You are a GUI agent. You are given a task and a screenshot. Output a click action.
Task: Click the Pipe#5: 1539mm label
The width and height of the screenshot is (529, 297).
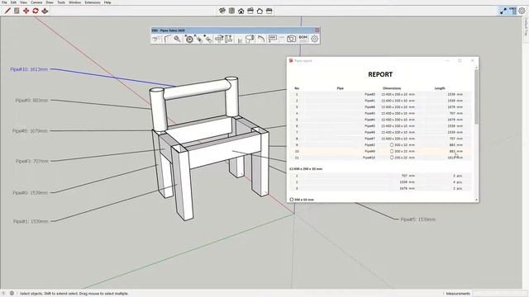tap(418, 219)
